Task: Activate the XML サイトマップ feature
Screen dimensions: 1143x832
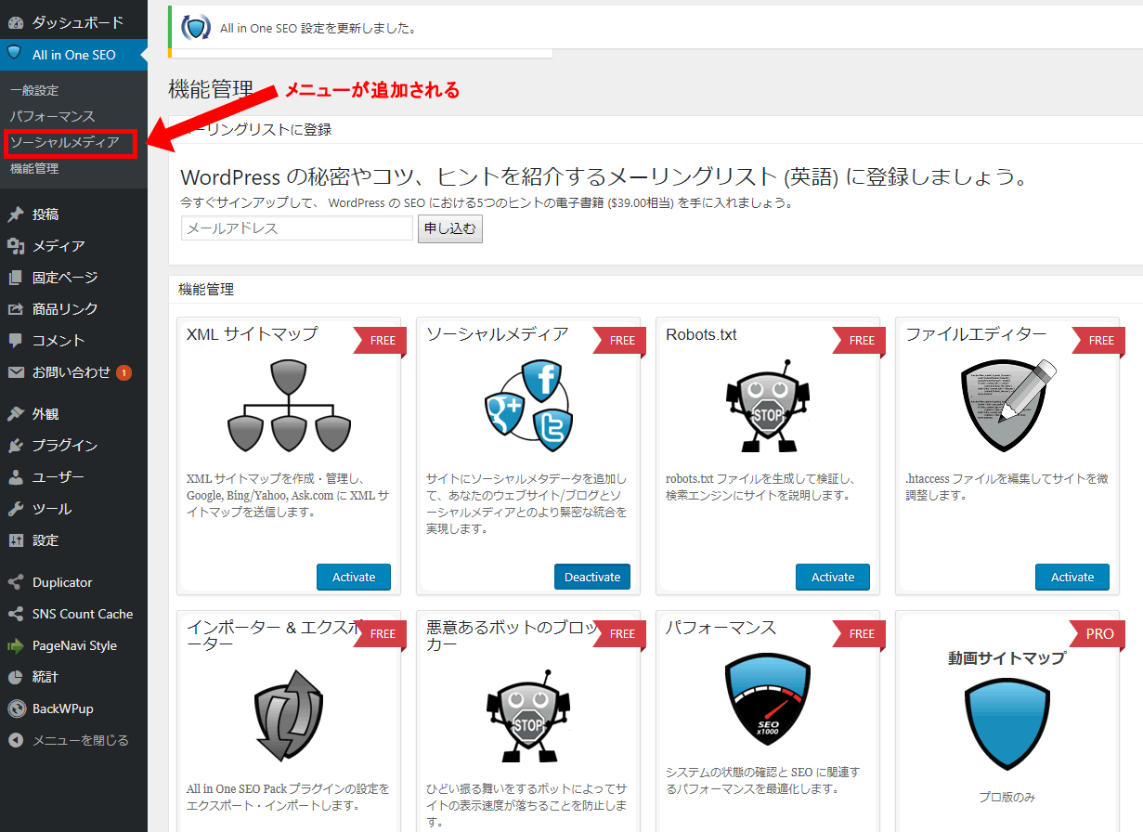Action: (354, 577)
